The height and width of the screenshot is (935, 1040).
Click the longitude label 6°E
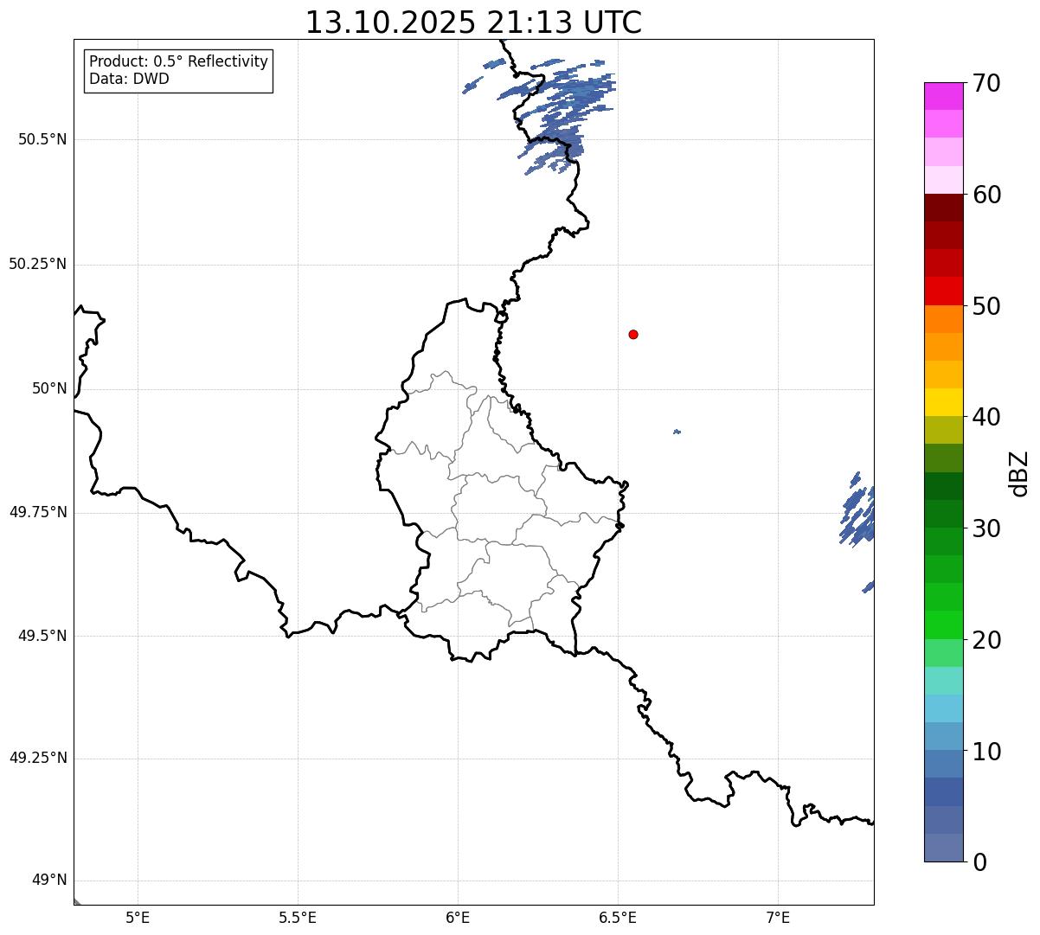click(x=458, y=918)
